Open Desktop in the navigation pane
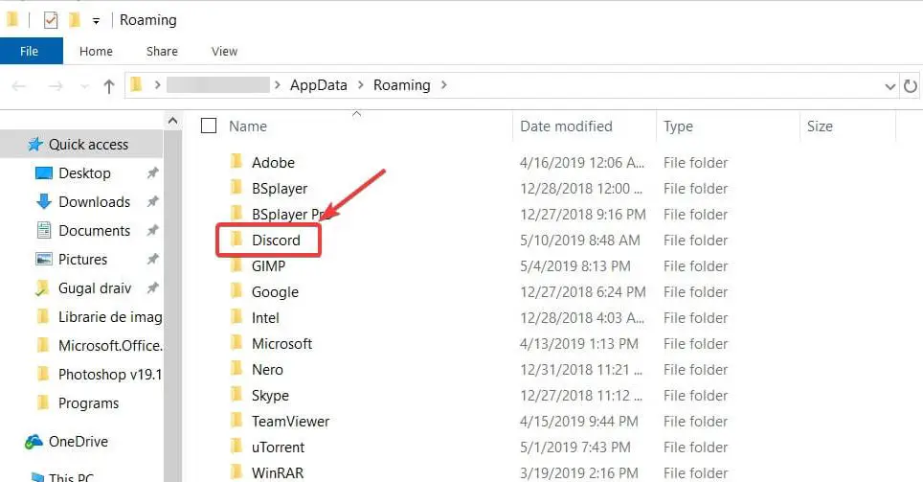923x482 pixels. 84,173
